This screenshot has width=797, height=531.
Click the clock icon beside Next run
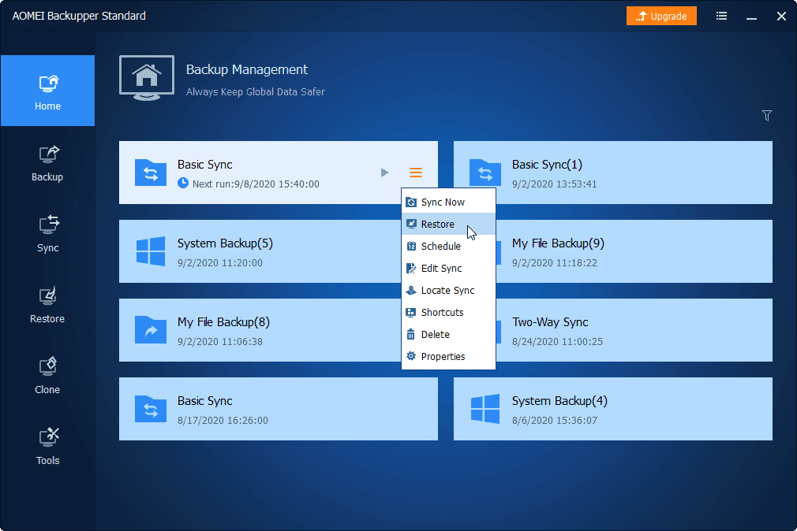click(183, 183)
